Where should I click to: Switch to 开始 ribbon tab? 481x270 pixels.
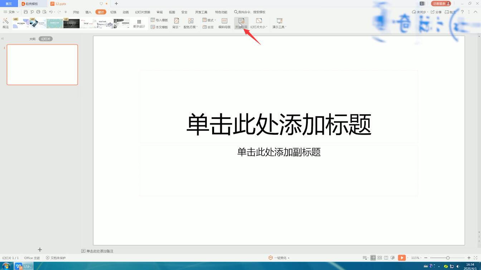click(x=76, y=12)
